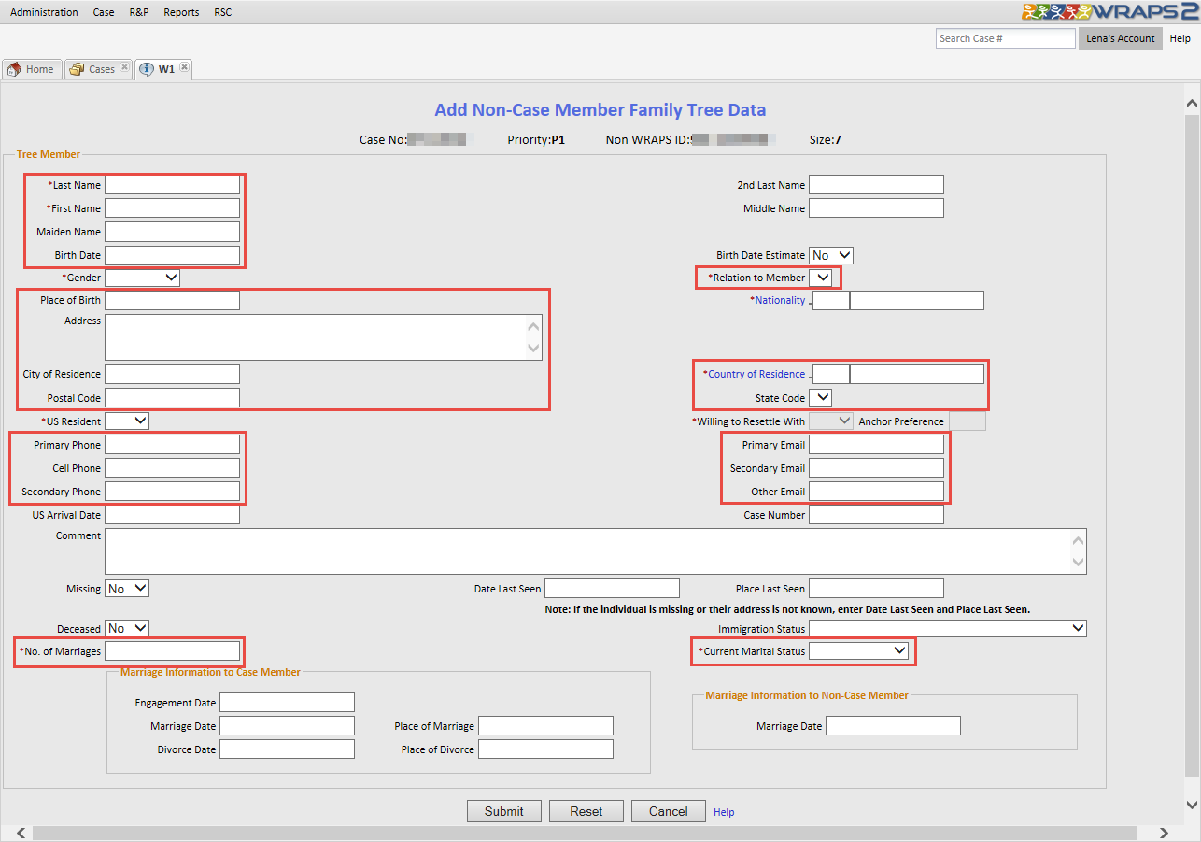
Task: Click the horizontal scrollbar right arrow
Action: click(x=1164, y=833)
